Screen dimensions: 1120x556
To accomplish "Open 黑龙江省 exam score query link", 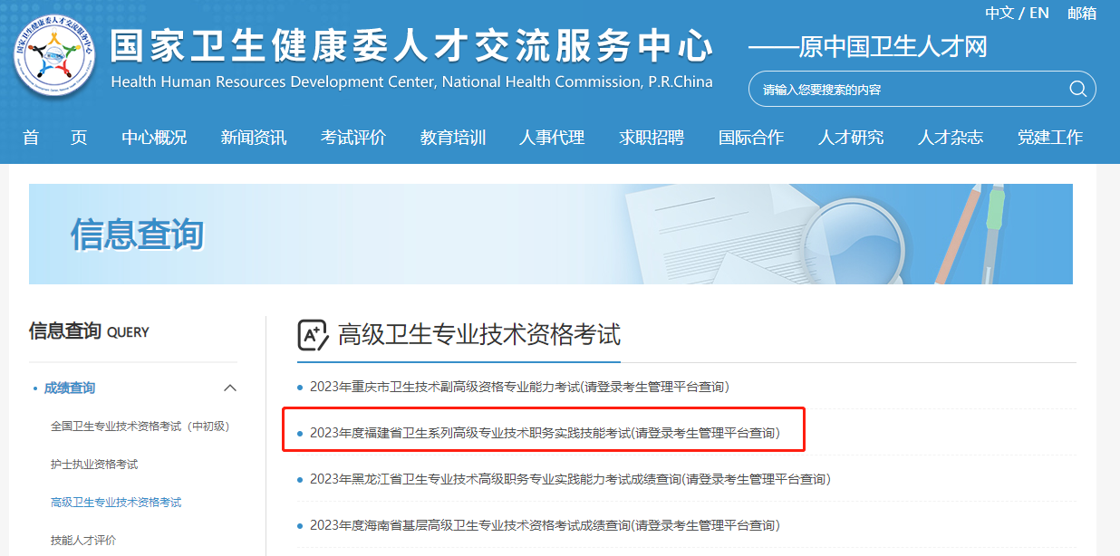I will point(570,479).
